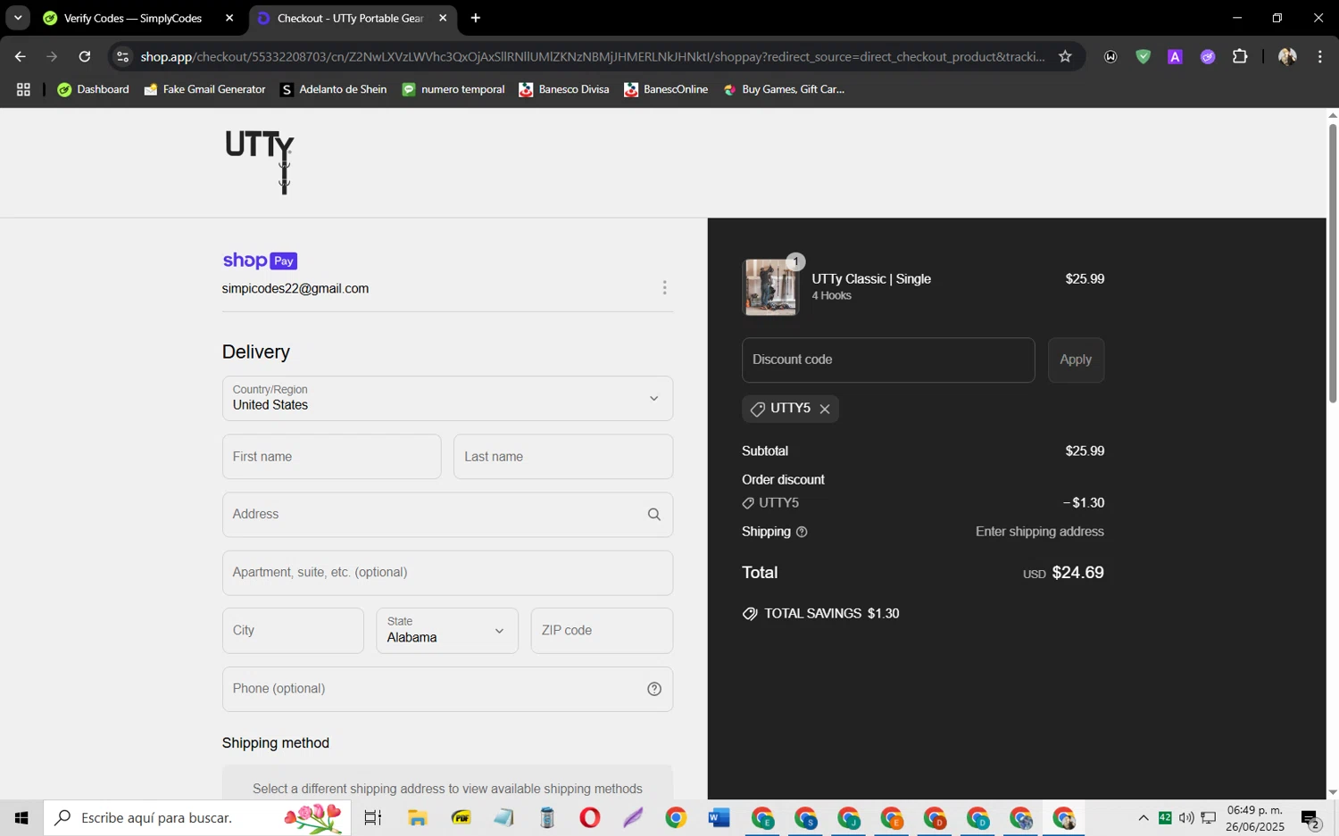
Task: Click the address search magnifier icon
Action: [x=654, y=515]
